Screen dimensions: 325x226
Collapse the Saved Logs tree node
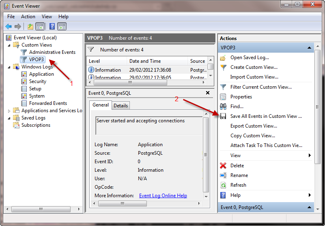pos(9,118)
